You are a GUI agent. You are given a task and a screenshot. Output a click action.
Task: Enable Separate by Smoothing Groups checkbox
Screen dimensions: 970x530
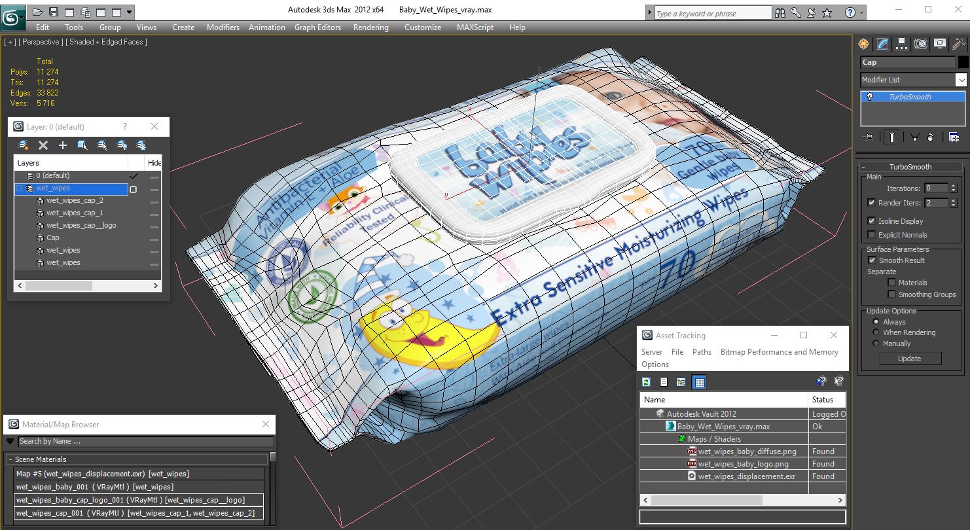[x=891, y=294]
